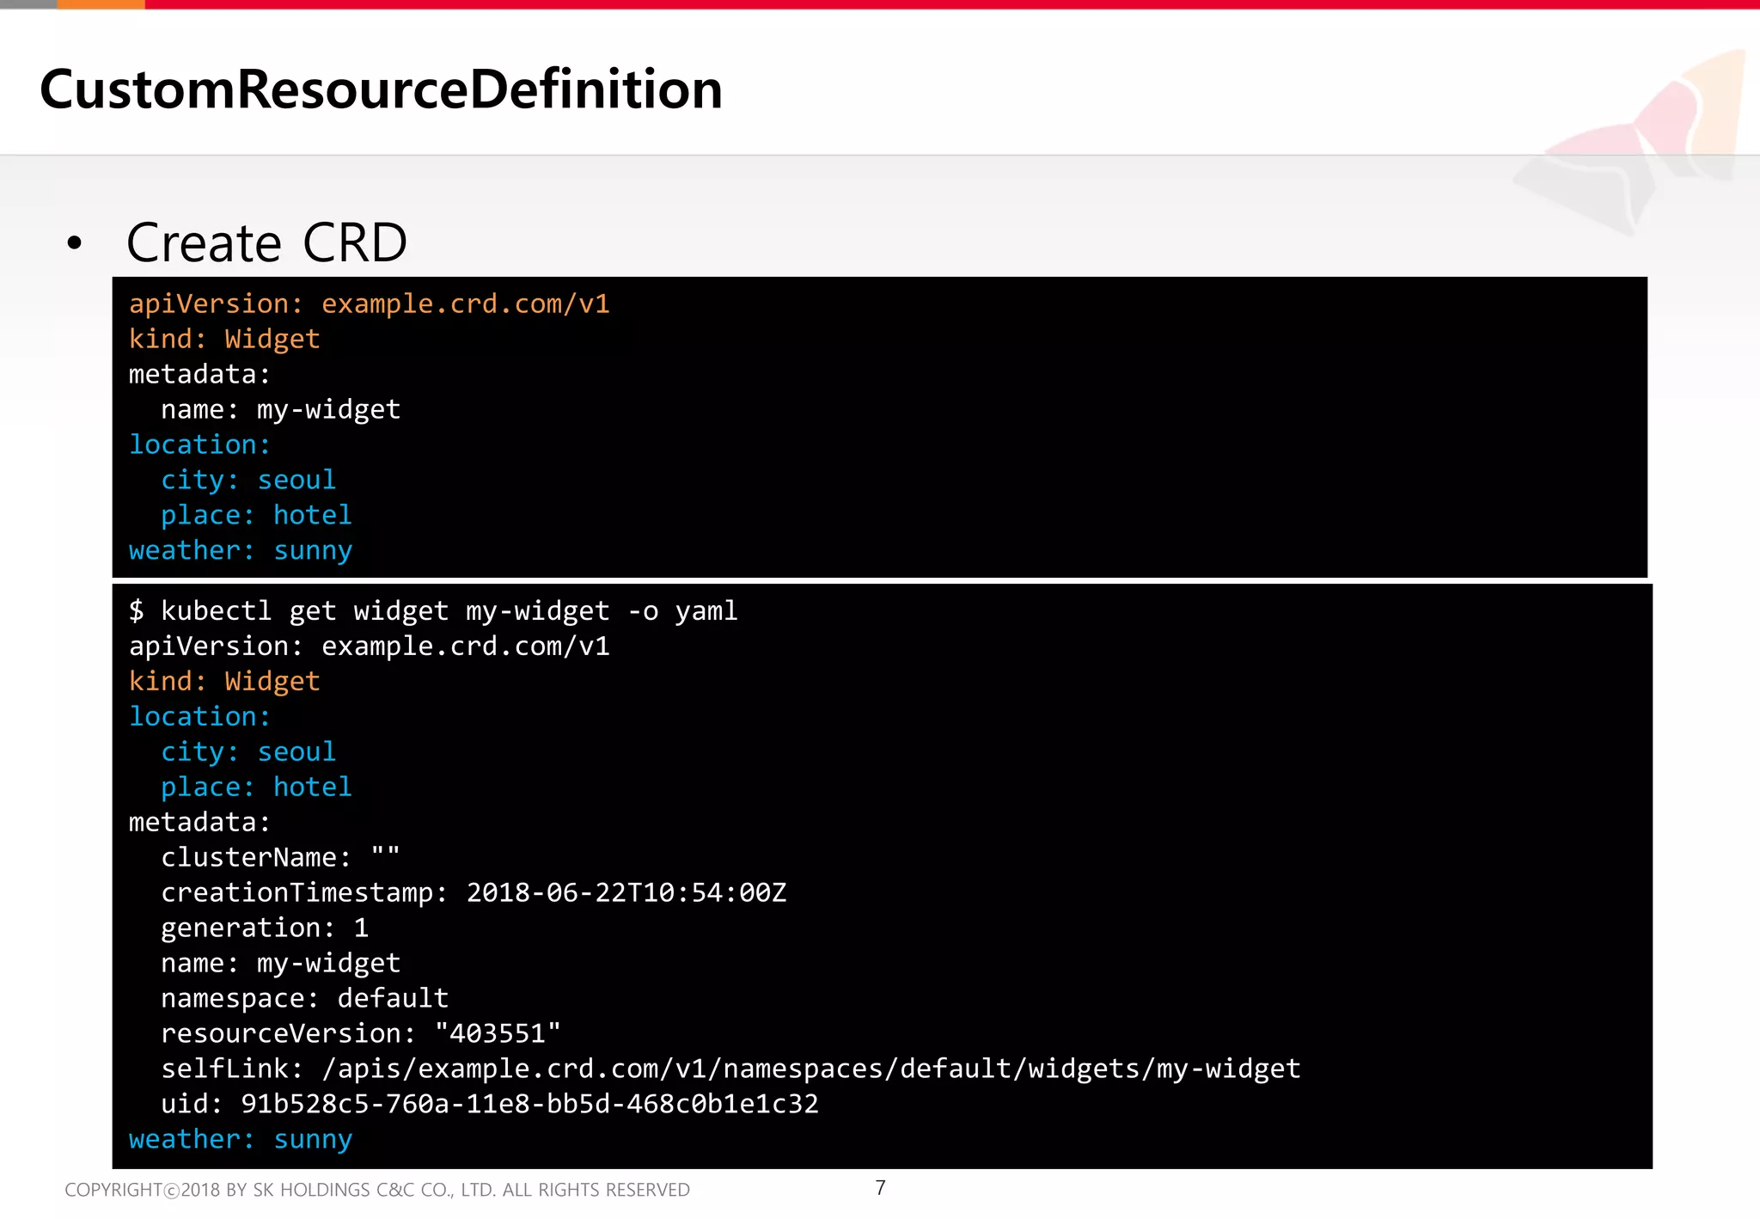Click the Create CRD bullet heading
This screenshot has width=1760, height=1219.
[x=266, y=242]
